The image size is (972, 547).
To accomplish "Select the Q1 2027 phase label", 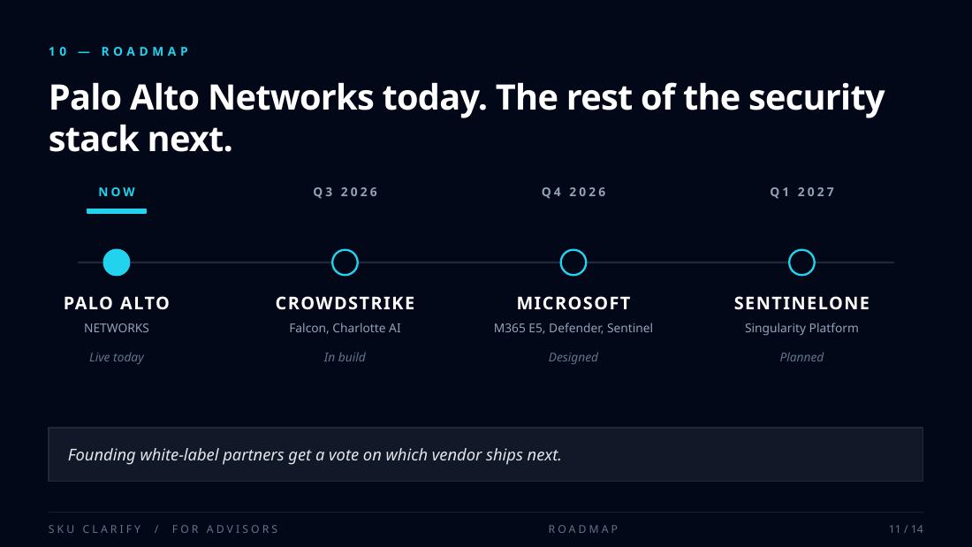I will tap(802, 193).
